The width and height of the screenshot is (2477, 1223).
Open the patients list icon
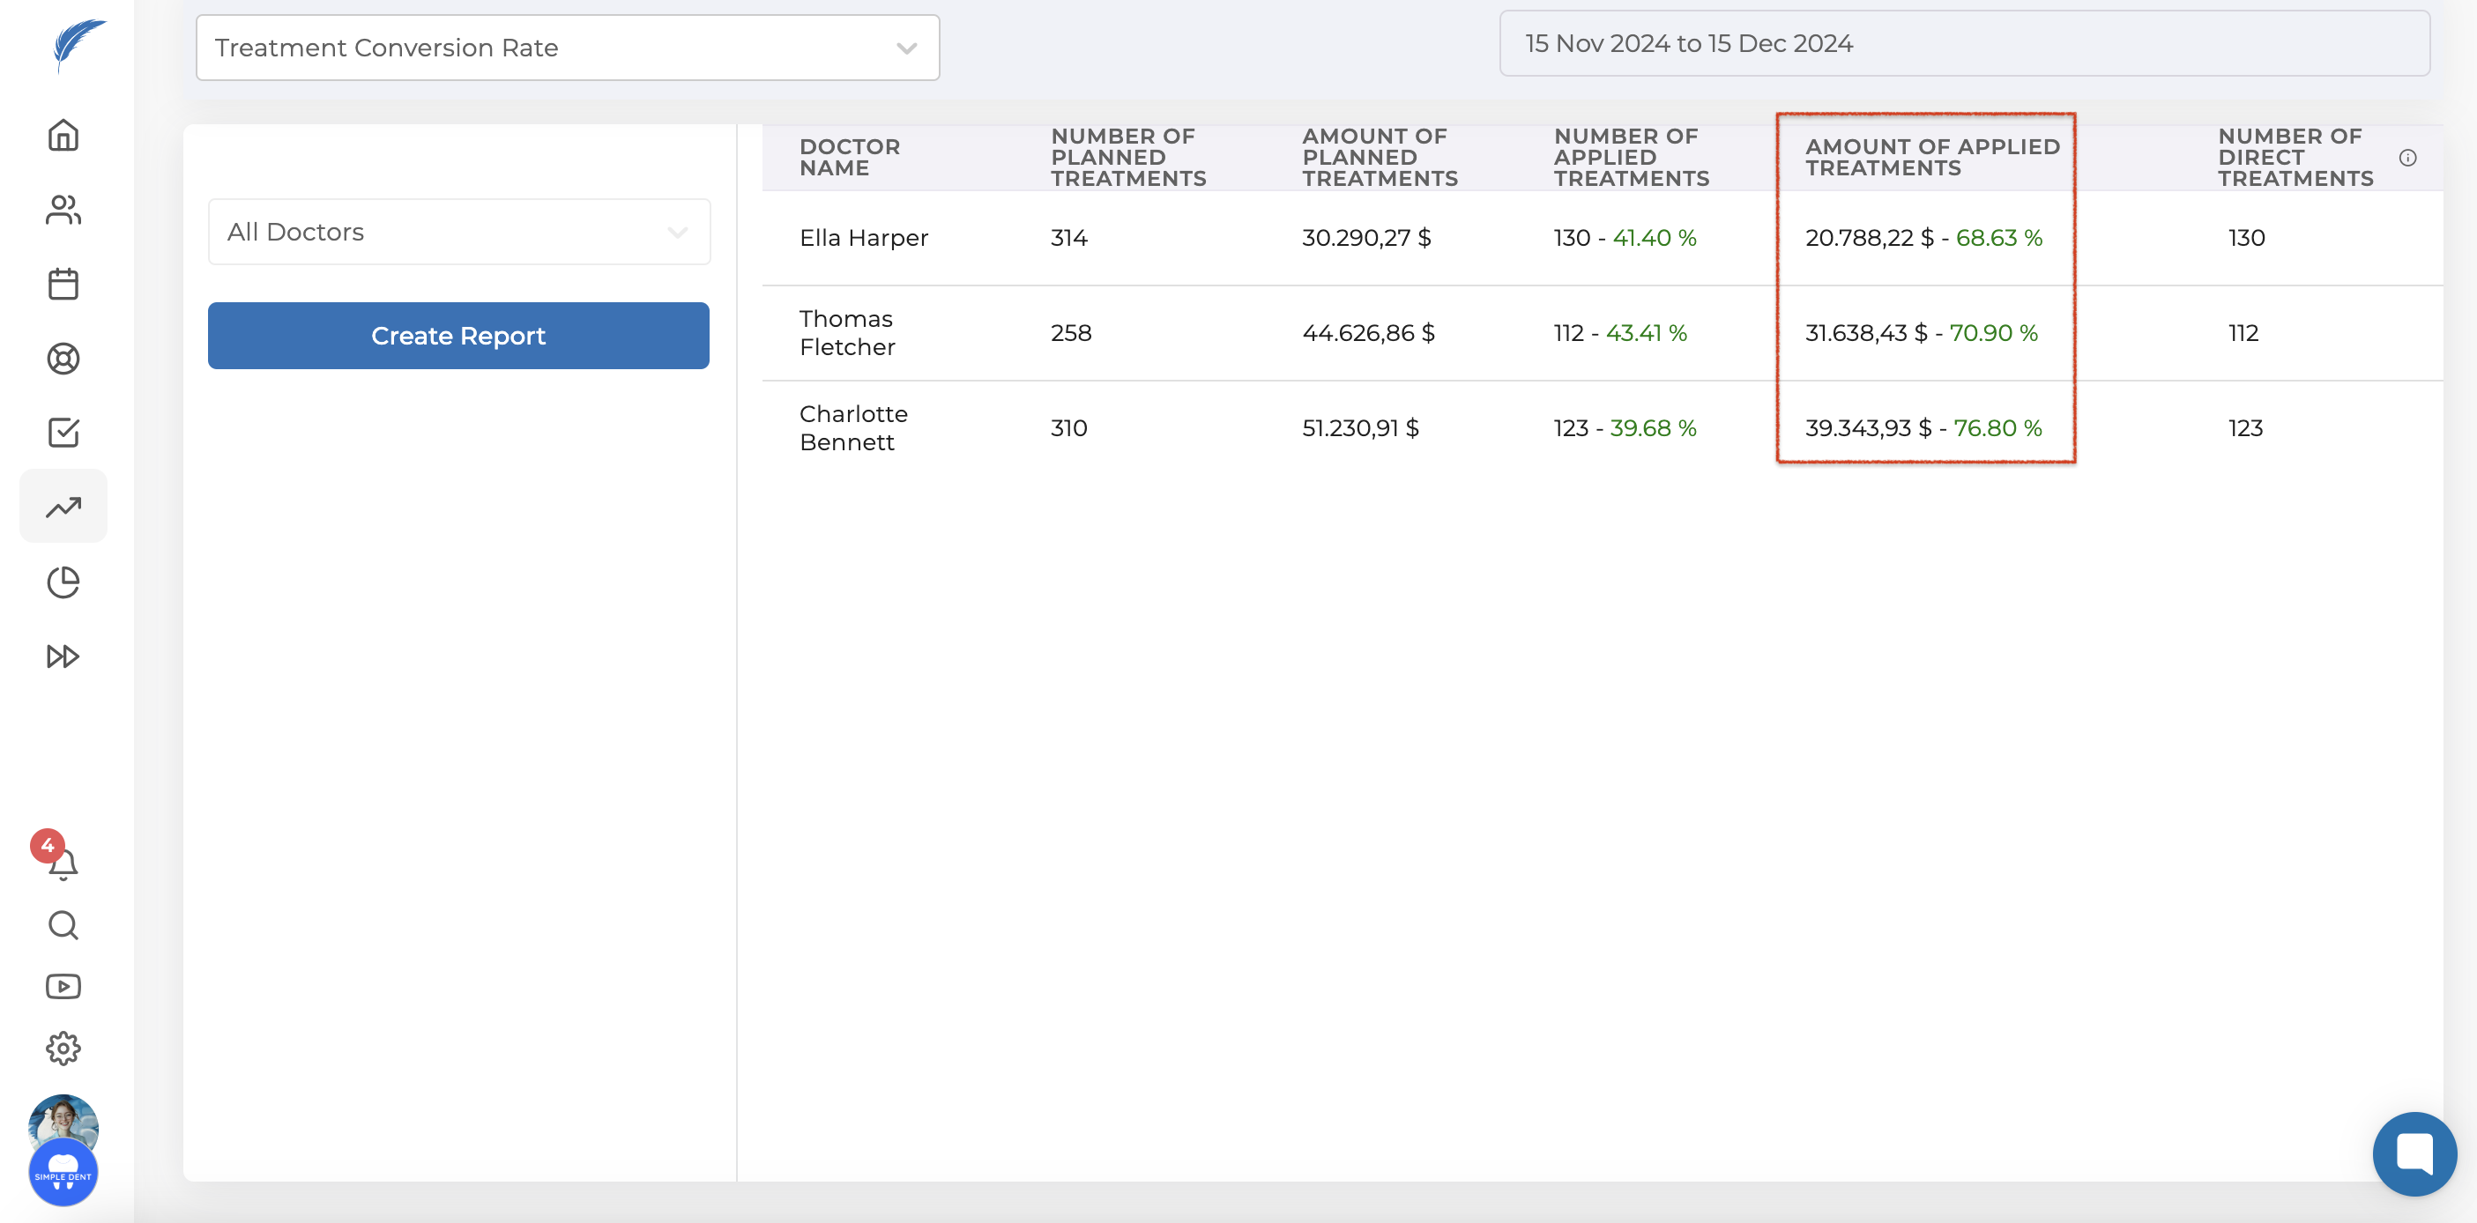pos(63,210)
